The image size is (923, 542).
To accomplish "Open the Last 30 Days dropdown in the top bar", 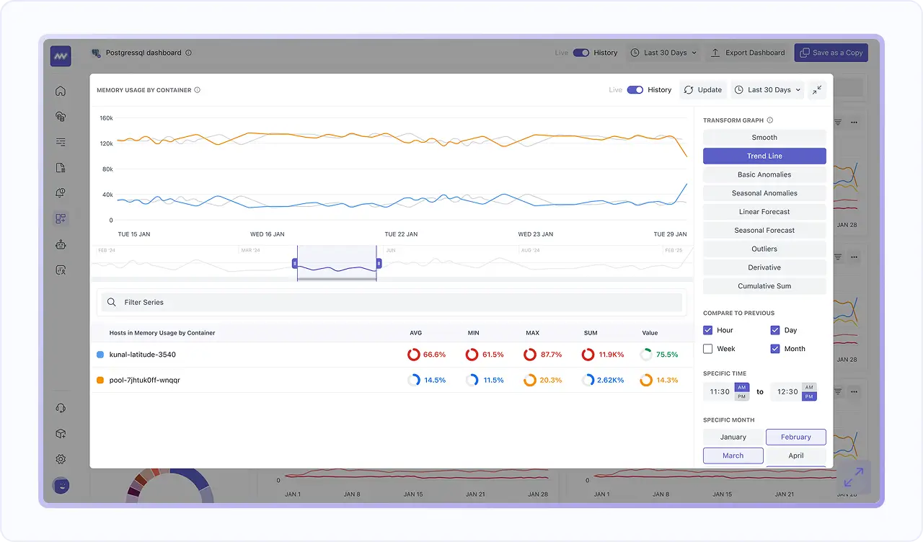I will (663, 52).
